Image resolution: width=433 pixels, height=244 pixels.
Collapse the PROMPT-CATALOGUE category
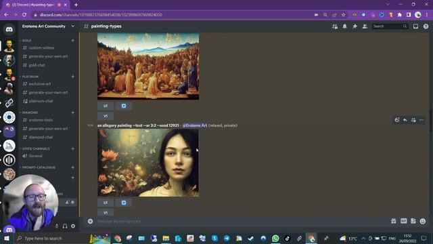39,167
